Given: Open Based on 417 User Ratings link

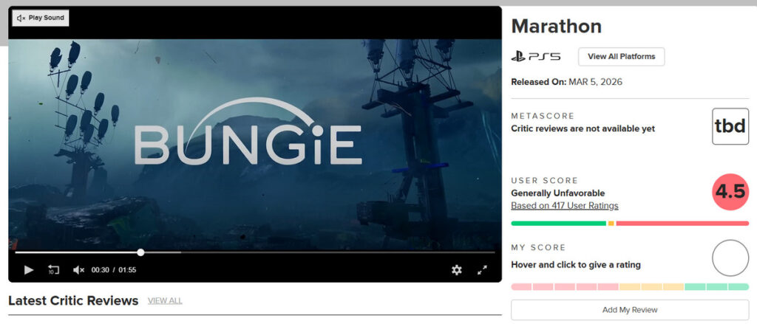Looking at the screenshot, I should pyautogui.click(x=564, y=206).
